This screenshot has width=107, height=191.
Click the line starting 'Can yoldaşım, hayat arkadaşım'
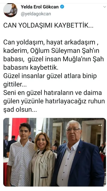click(x=51, y=42)
